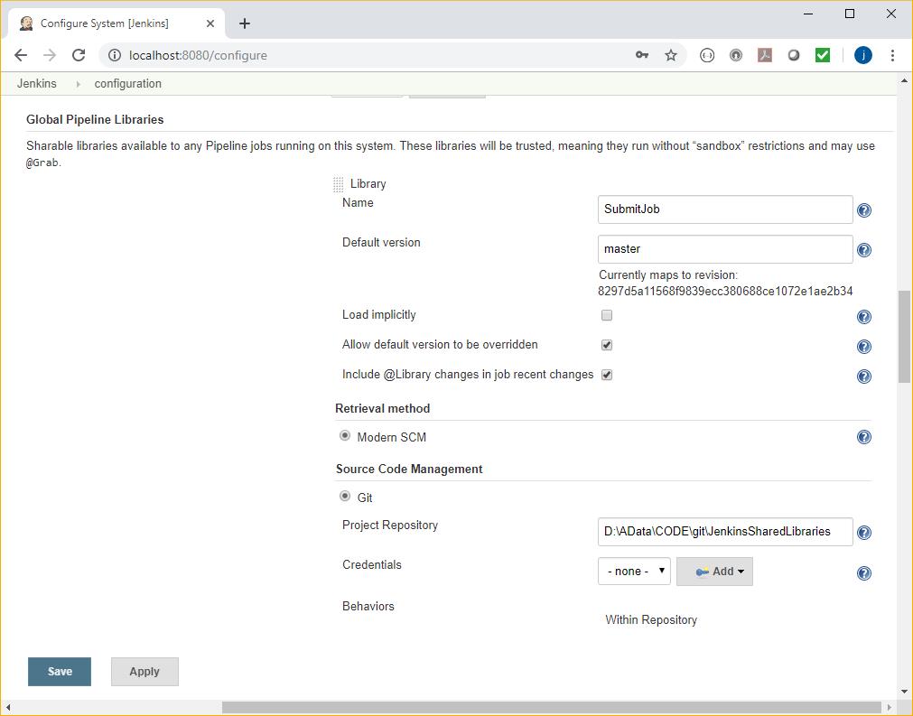
Task: Click the Library drag handle icon
Action: pyautogui.click(x=339, y=184)
